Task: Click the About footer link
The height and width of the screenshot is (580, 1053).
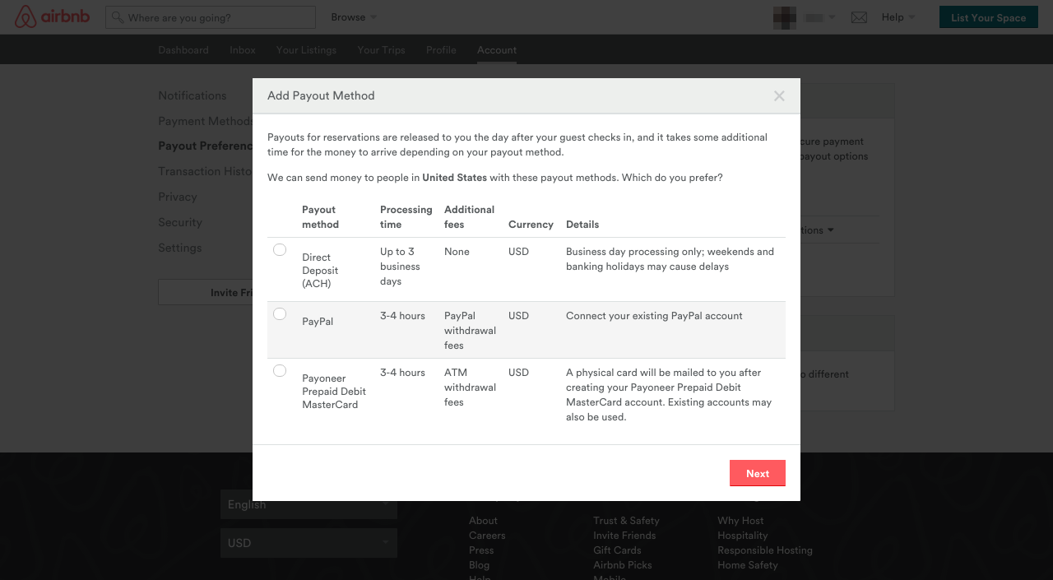Action: click(x=483, y=521)
